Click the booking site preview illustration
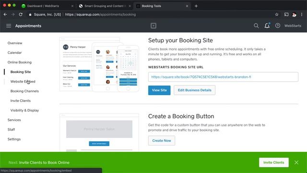The image size is (307, 173). 99,64
